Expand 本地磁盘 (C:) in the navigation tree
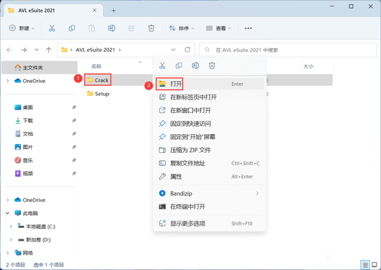The width and height of the screenshot is (381, 270). pos(11,226)
